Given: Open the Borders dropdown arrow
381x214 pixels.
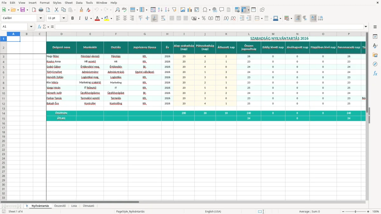Looking at the screenshot, I should click(x=262, y=18).
